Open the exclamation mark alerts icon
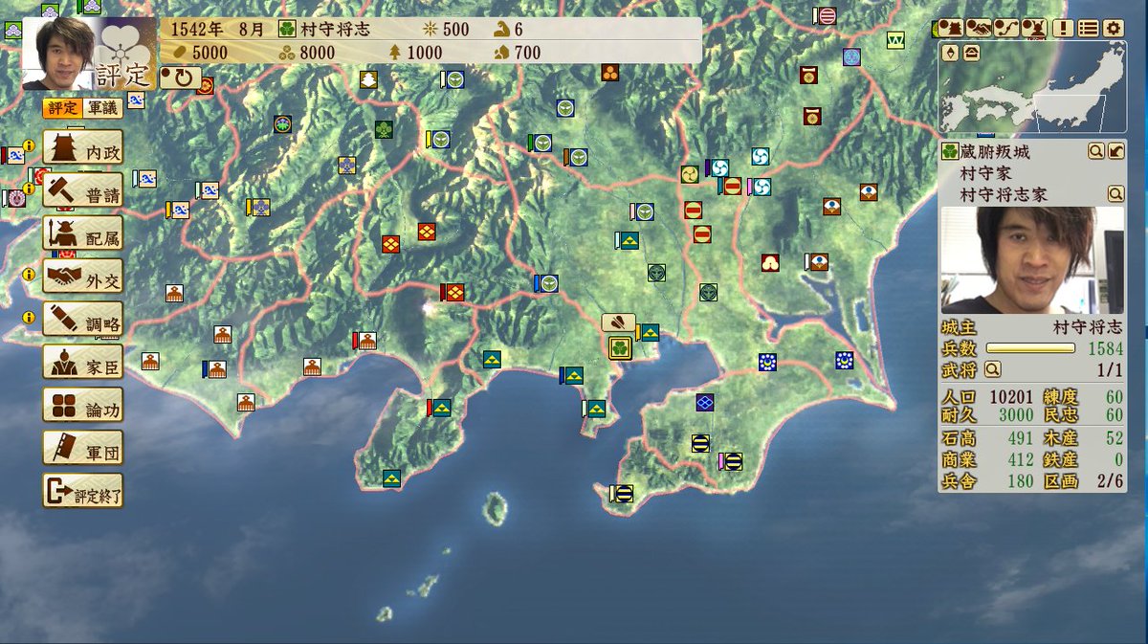 pos(1063,28)
